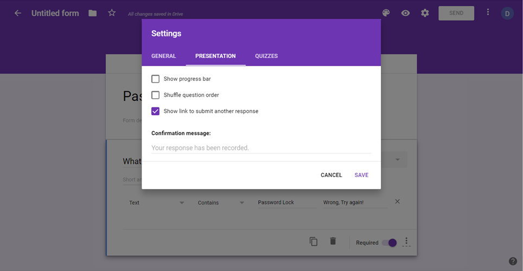Delete question using trash icon
The height and width of the screenshot is (271, 523).
tap(333, 241)
